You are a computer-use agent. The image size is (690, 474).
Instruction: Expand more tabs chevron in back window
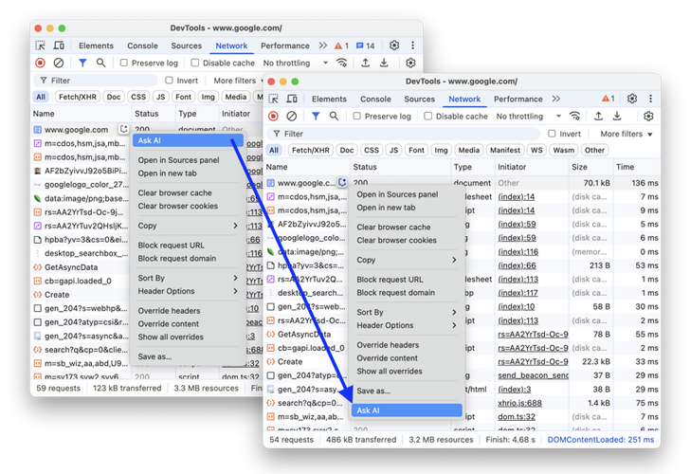click(323, 46)
